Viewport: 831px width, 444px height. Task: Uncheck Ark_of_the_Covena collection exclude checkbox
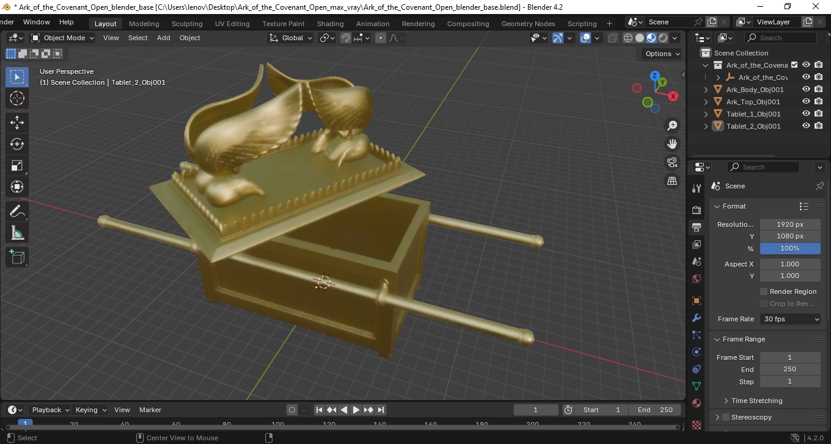pyautogui.click(x=794, y=65)
